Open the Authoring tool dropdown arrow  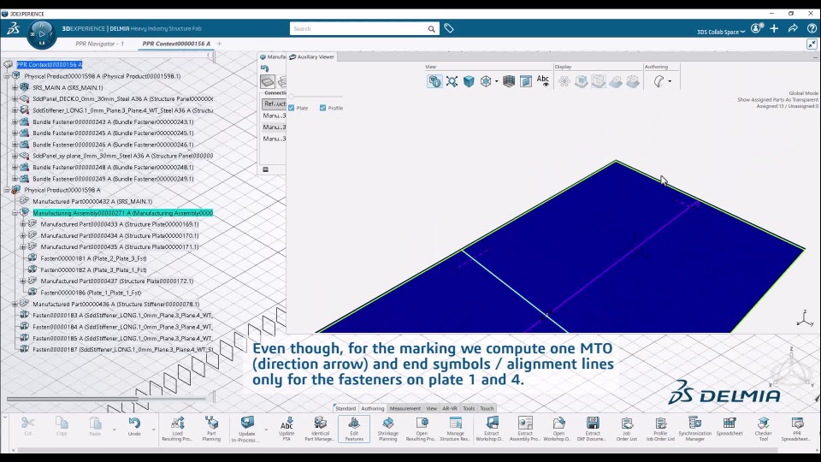[670, 81]
